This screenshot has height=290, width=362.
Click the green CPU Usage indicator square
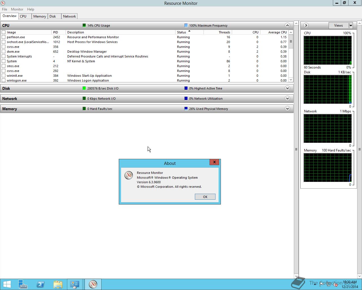84,25
